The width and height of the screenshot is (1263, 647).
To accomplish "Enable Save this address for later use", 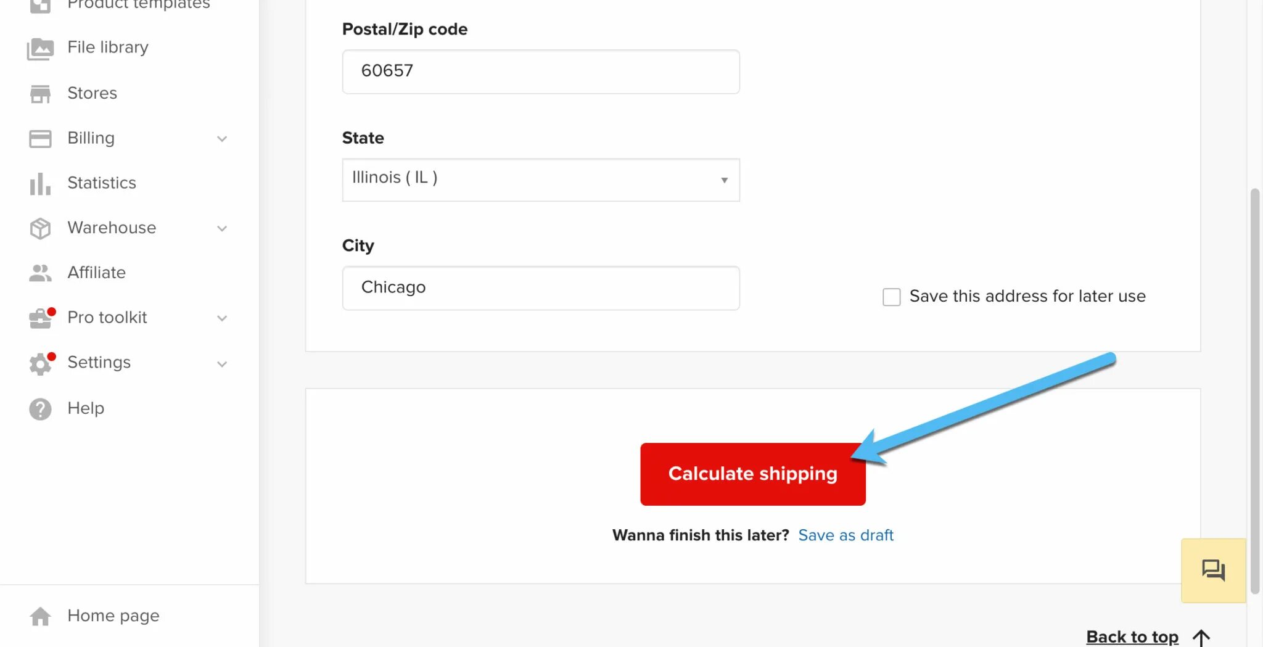I will (x=891, y=297).
